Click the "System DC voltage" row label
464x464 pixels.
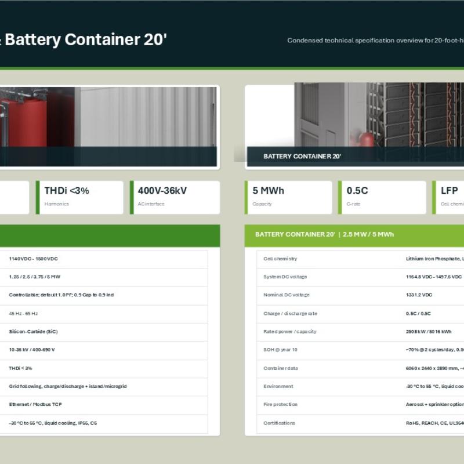(285, 277)
